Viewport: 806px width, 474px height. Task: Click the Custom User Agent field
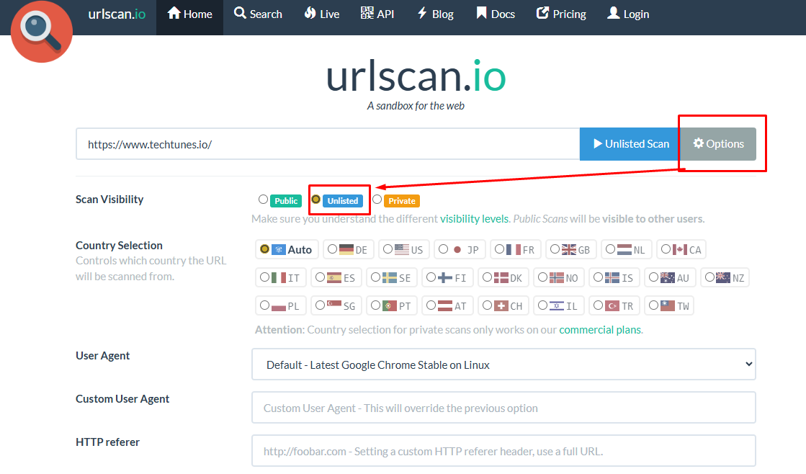[503, 407]
